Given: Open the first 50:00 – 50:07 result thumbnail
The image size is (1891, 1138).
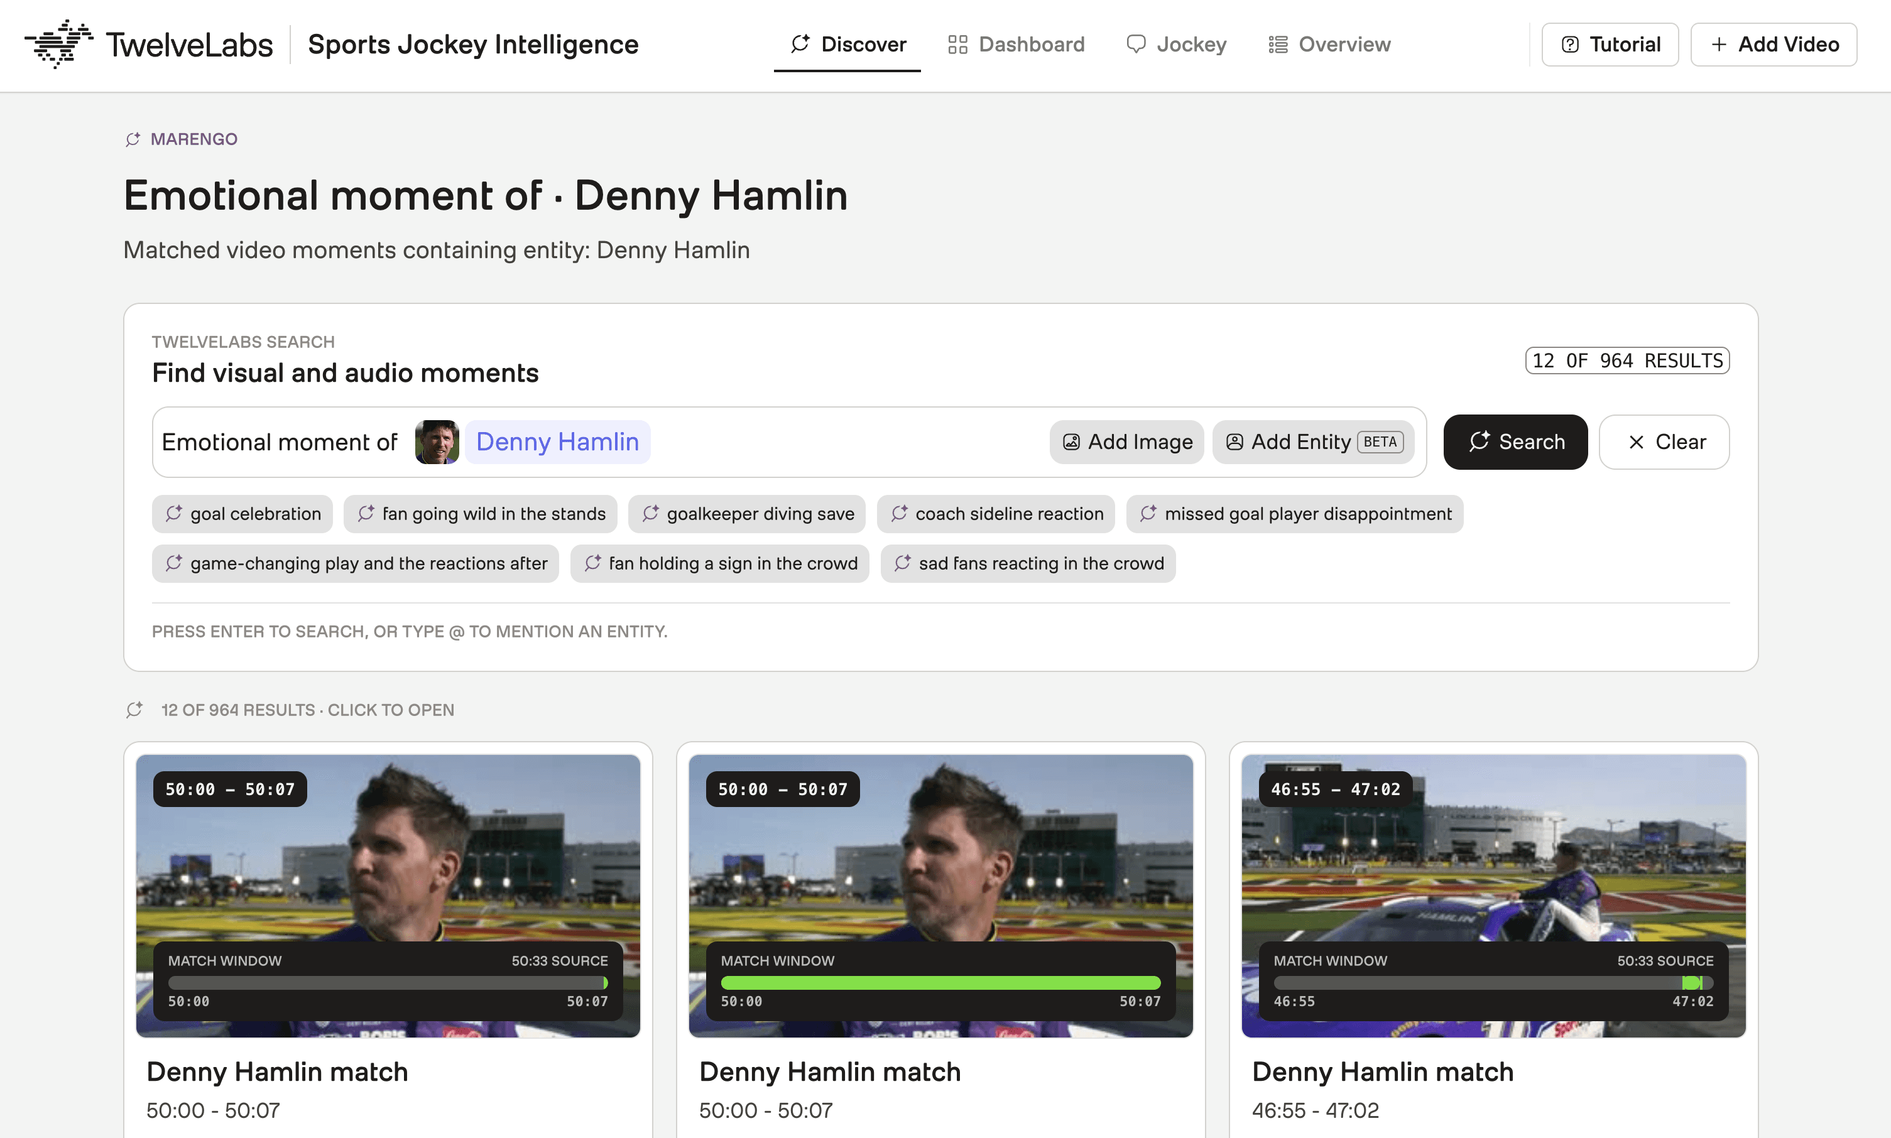Looking at the screenshot, I should [388, 895].
